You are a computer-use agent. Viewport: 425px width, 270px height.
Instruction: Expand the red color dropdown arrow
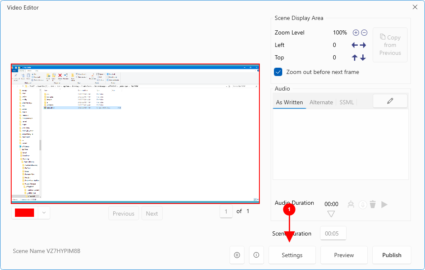point(44,213)
